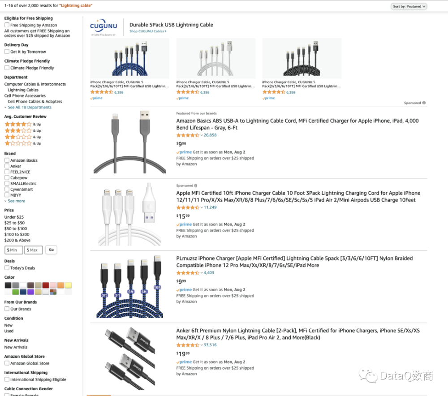448x396 pixels.
Task: Select the 1 star & Up rating filter
Action: tap(23, 143)
